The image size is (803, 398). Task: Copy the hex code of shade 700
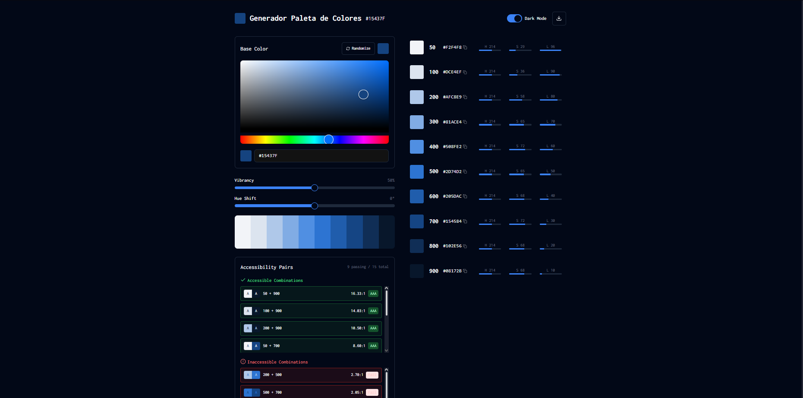coord(466,221)
